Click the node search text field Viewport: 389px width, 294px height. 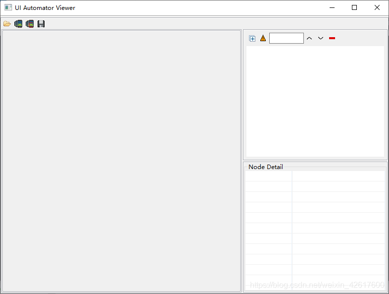click(x=286, y=38)
